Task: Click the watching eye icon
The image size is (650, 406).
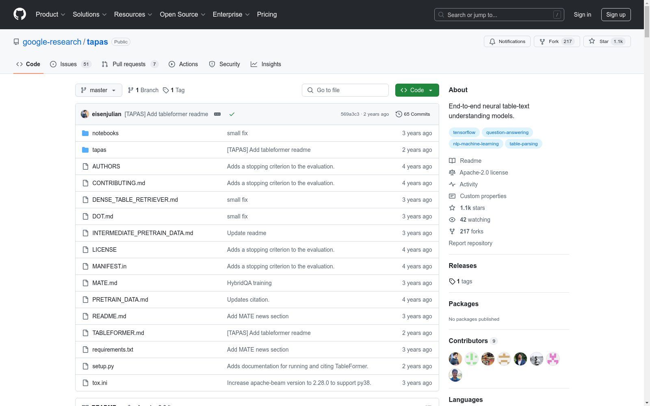Action: (452, 220)
